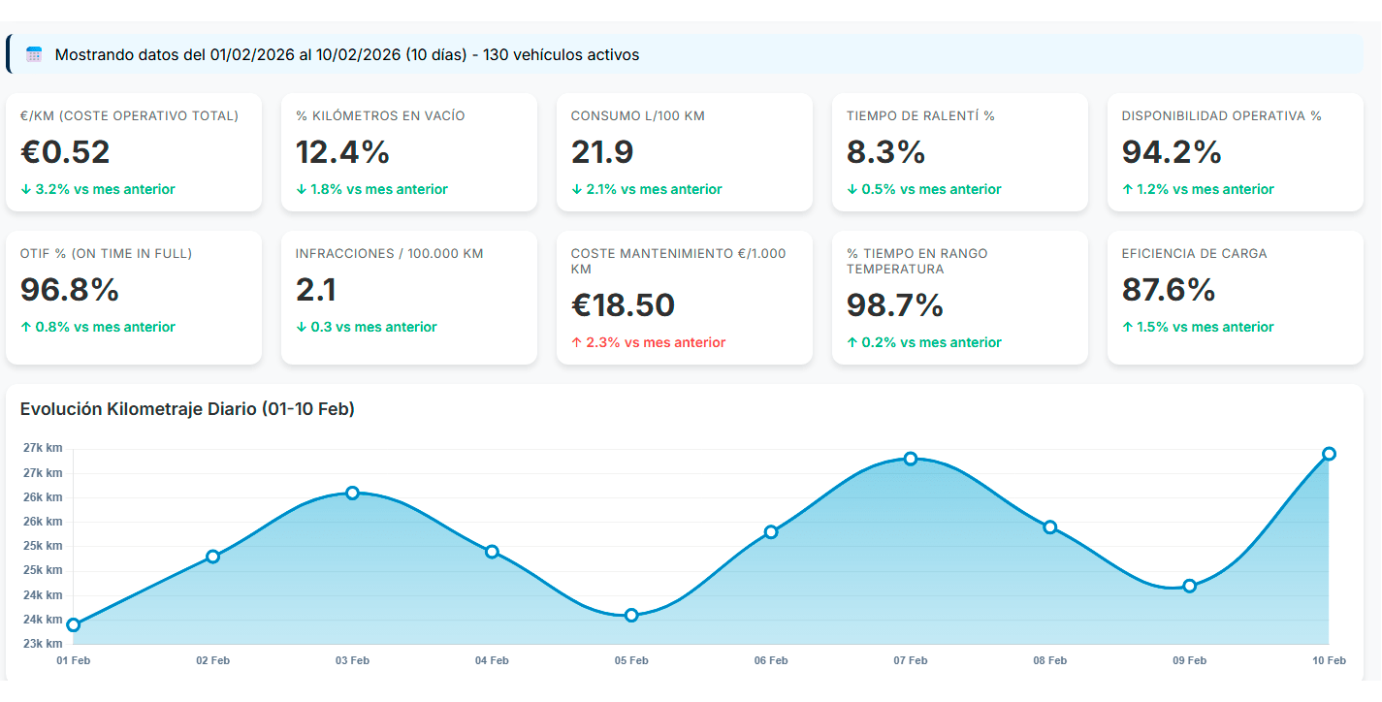Select the 10 Feb data point on chart
This screenshot has height=702, width=1382.
(x=1329, y=454)
